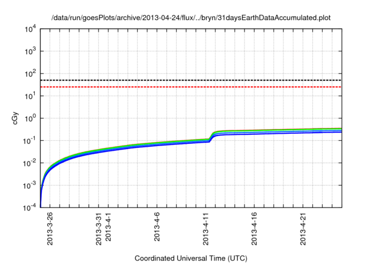Select the 2013-4-11 date tick label

point(206,227)
